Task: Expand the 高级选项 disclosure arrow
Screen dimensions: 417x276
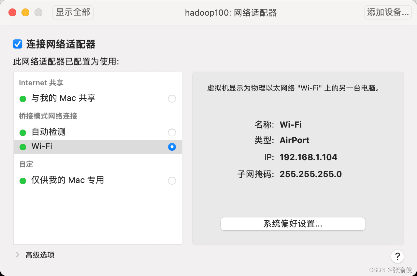Action: pyautogui.click(x=18, y=255)
